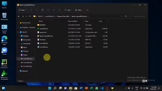The width and height of the screenshot is (162, 91).
Task: Sort by Date modified column
Action: [x=73, y=21]
